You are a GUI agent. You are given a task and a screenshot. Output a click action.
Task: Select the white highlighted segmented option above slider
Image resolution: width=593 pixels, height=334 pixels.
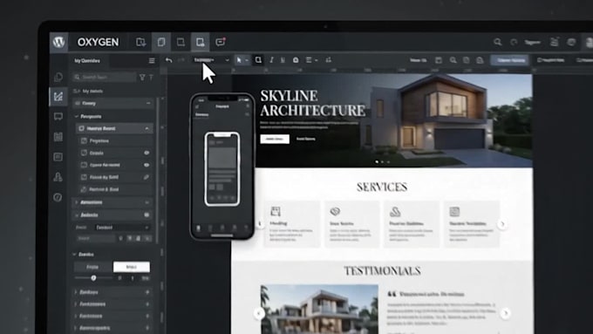pos(131,267)
